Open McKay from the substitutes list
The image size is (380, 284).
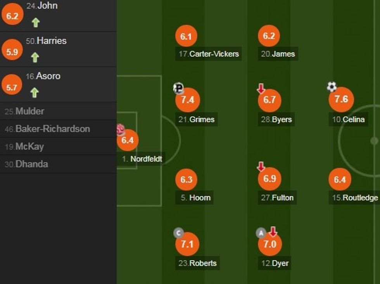pos(24,147)
